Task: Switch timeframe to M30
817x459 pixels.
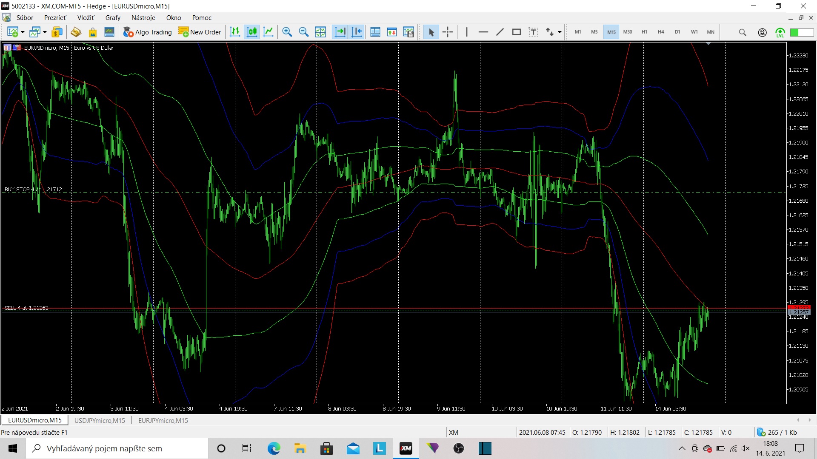Action: (x=628, y=32)
